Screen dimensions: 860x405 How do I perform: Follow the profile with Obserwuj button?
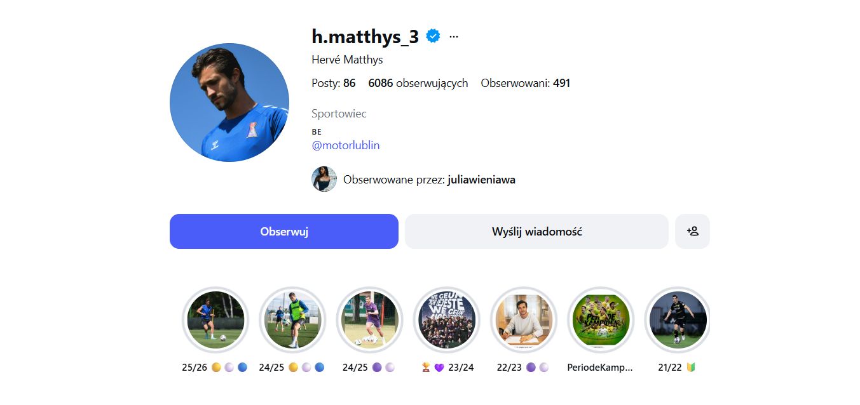284,231
